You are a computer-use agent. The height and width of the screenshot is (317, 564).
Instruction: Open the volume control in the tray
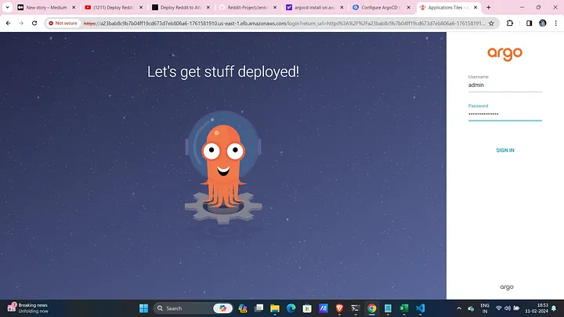coord(508,308)
